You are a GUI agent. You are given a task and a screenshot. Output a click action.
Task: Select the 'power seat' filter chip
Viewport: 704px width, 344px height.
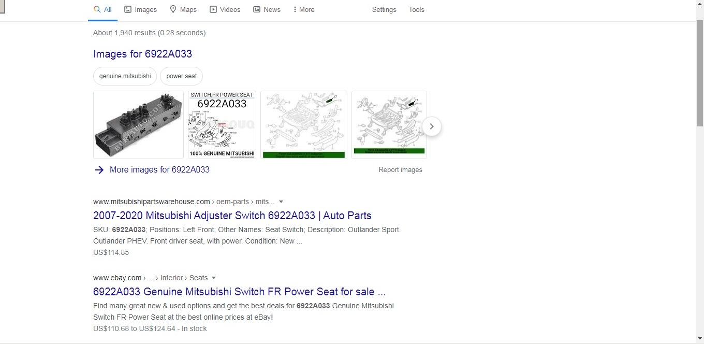(x=181, y=76)
